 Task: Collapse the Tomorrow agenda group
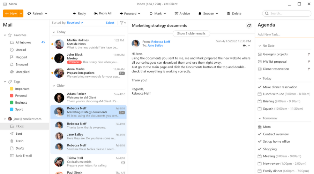(260, 118)
